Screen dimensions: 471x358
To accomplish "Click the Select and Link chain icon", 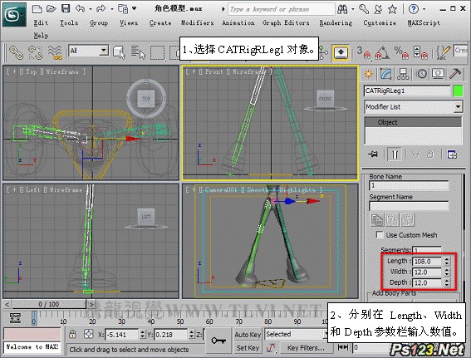I will 16,52.
